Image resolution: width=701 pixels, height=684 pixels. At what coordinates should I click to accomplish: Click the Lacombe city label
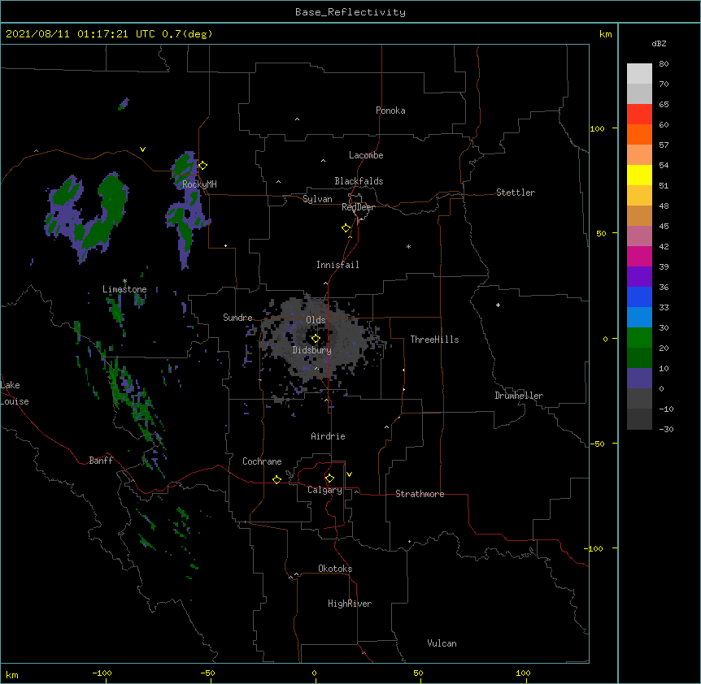366,155
